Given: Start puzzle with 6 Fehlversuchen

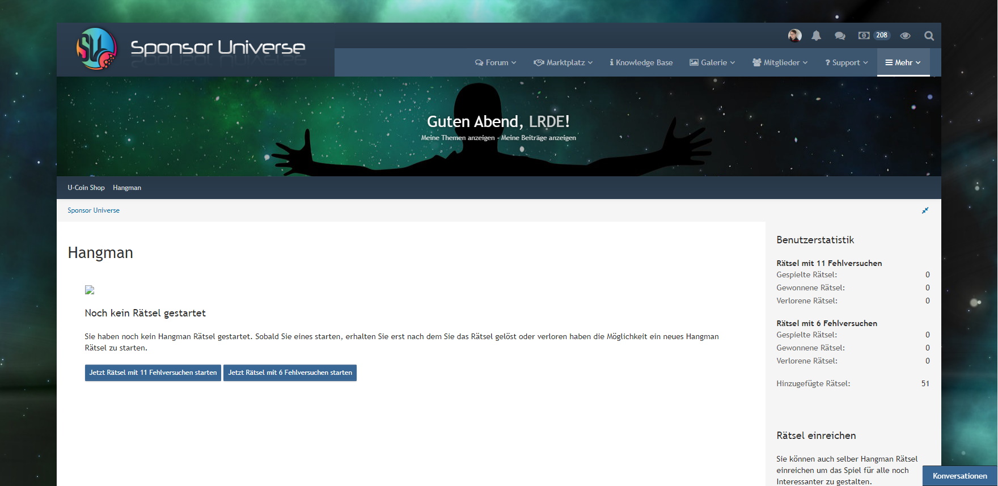Looking at the screenshot, I should tap(290, 373).
